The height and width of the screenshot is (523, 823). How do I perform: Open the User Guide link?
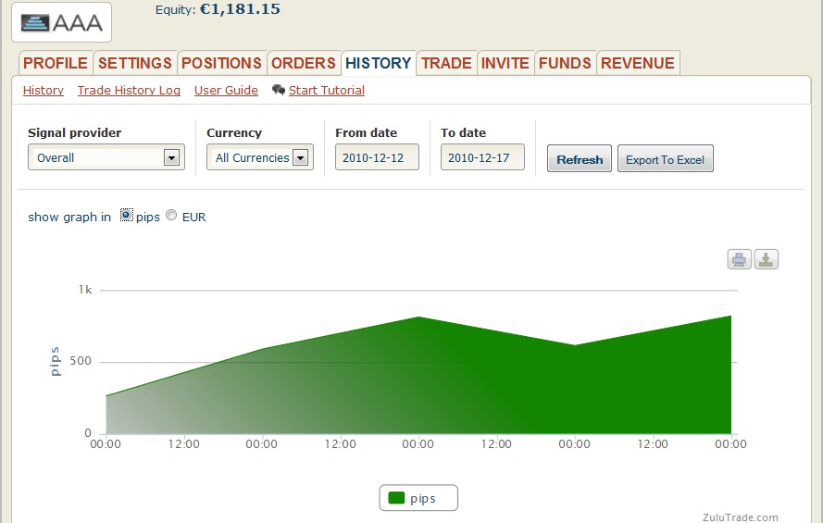[x=226, y=90]
